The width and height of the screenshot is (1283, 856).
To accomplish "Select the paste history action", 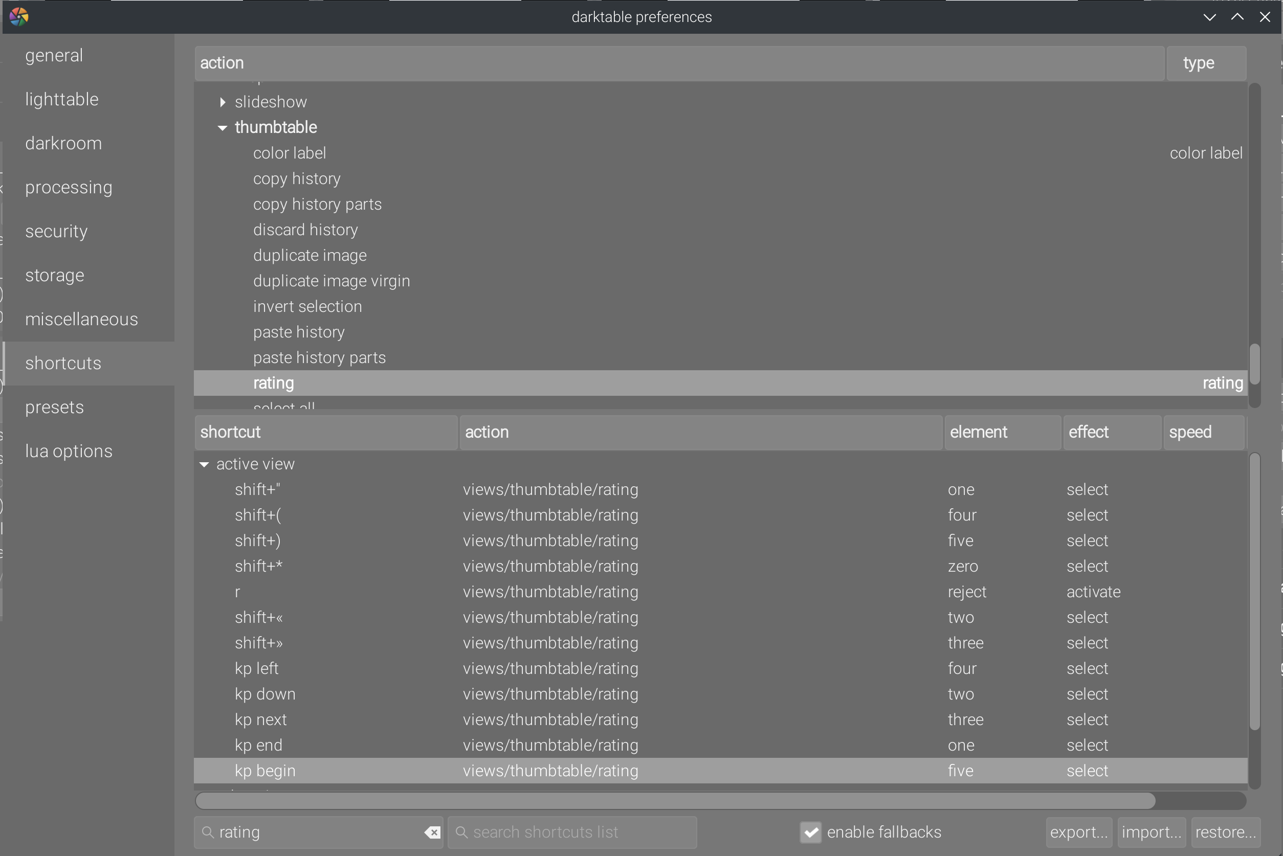I will [720, 332].
